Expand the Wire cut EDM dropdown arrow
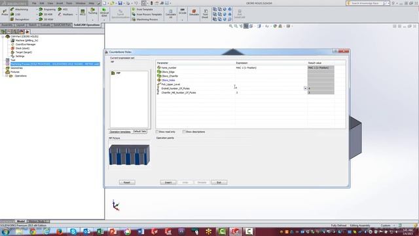This screenshot has width=419, height=236. tap(104, 20)
